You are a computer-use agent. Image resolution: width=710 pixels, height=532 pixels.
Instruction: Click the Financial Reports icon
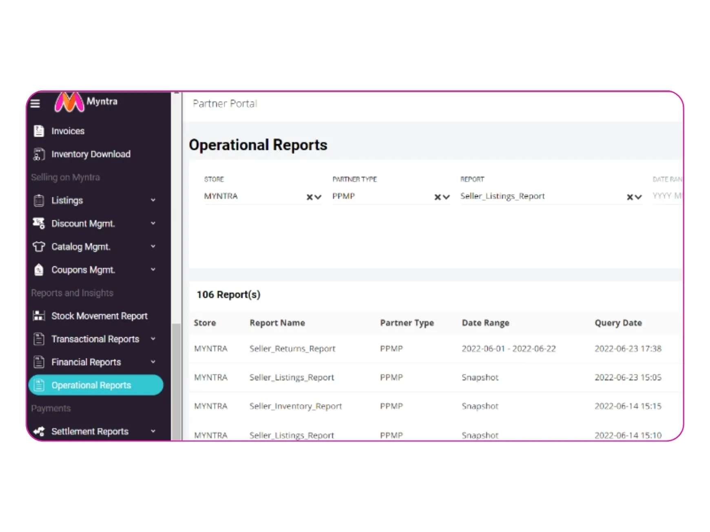(x=39, y=362)
